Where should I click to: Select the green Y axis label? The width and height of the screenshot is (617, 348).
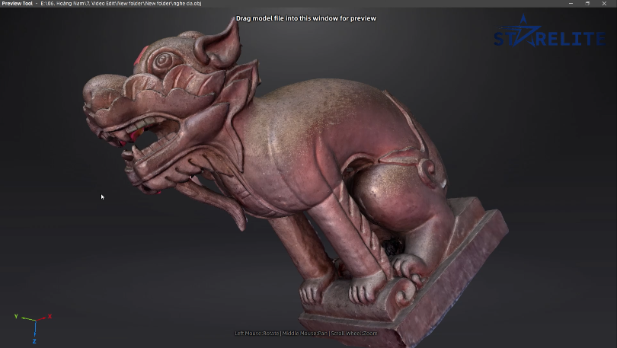click(16, 315)
